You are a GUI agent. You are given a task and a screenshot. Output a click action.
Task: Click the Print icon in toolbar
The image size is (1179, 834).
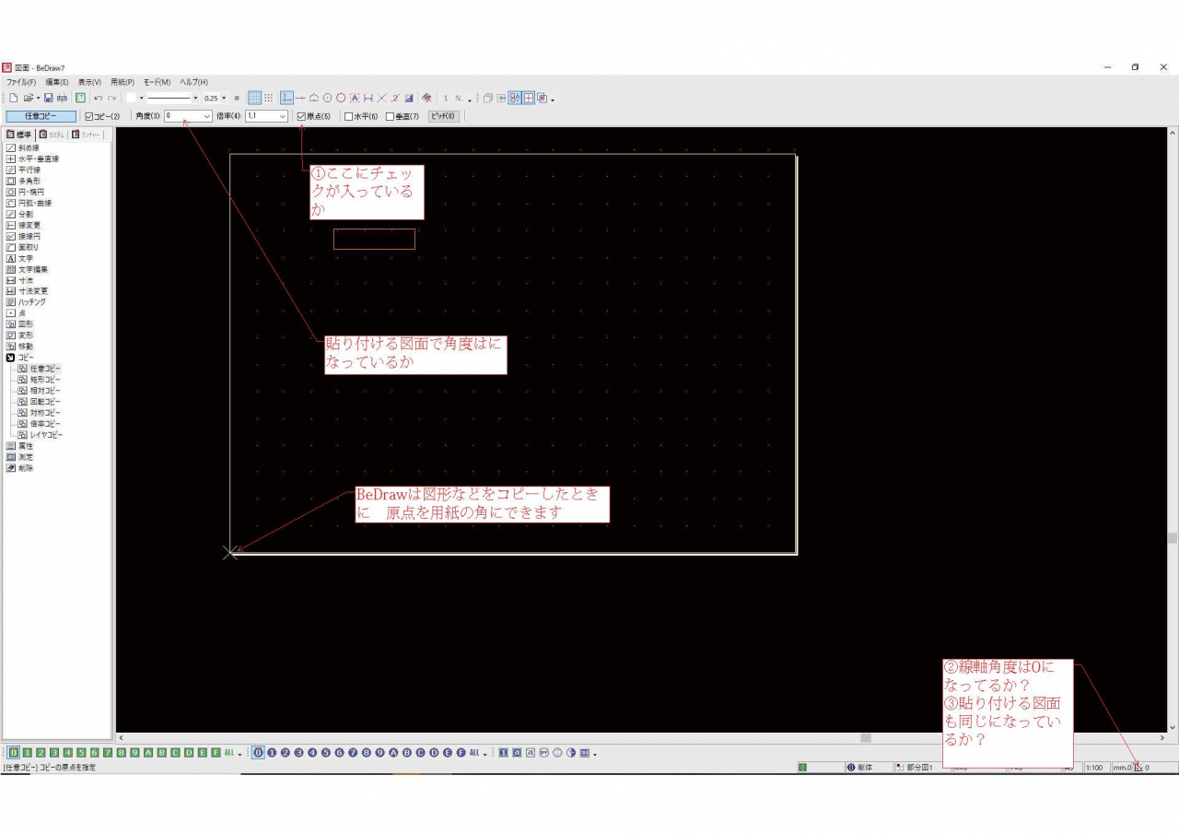63,98
